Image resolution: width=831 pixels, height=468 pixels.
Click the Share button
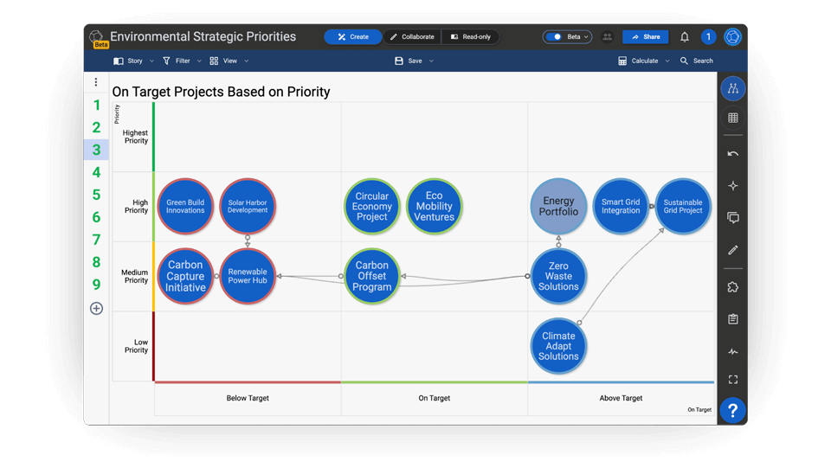coord(646,37)
